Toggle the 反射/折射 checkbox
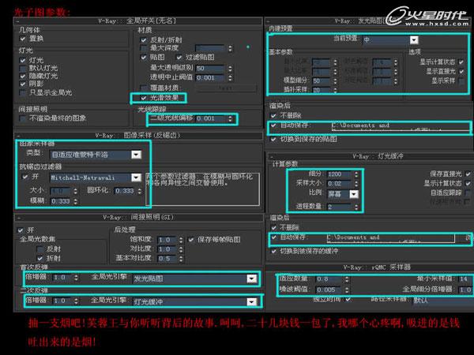This screenshot has height=355, width=474. tap(144, 40)
